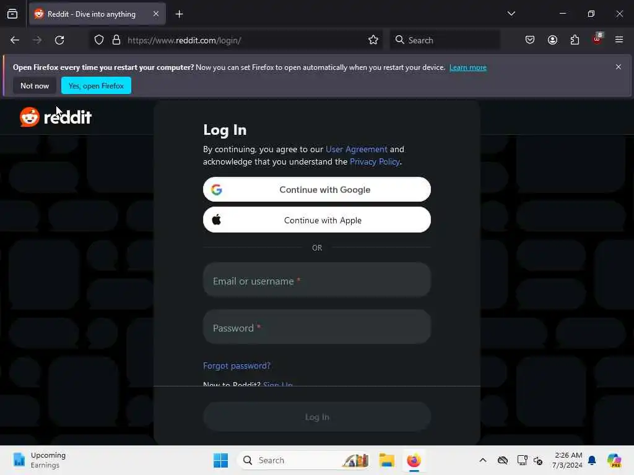The height and width of the screenshot is (475, 634).
Task: Click the grayed-out forward arrow
Action: [37, 40]
